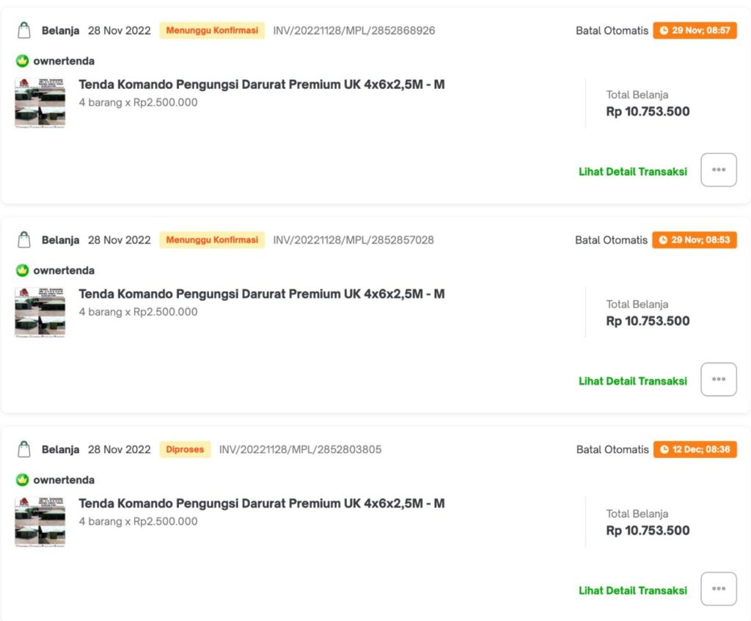Image resolution: width=751 pixels, height=621 pixels.
Task: Click the 12 Dec; 08:36 auto-cancel timer
Action: coord(695,449)
